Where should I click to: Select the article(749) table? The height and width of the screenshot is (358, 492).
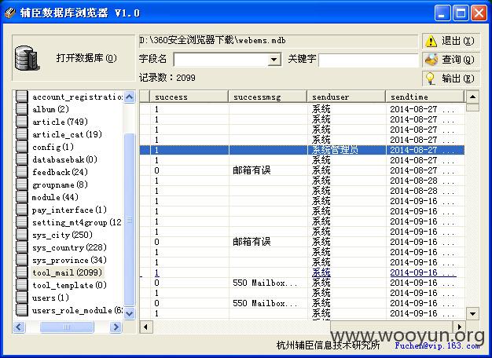tap(60, 122)
